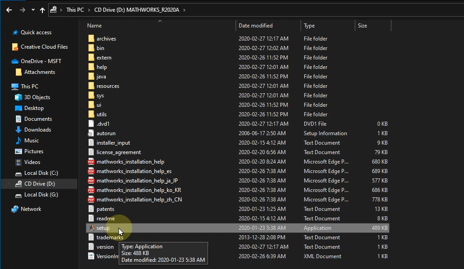The height and width of the screenshot is (269, 464).
Task: Expand the CD Drive (D:) tree node
Action: pyautogui.click(x=8, y=184)
